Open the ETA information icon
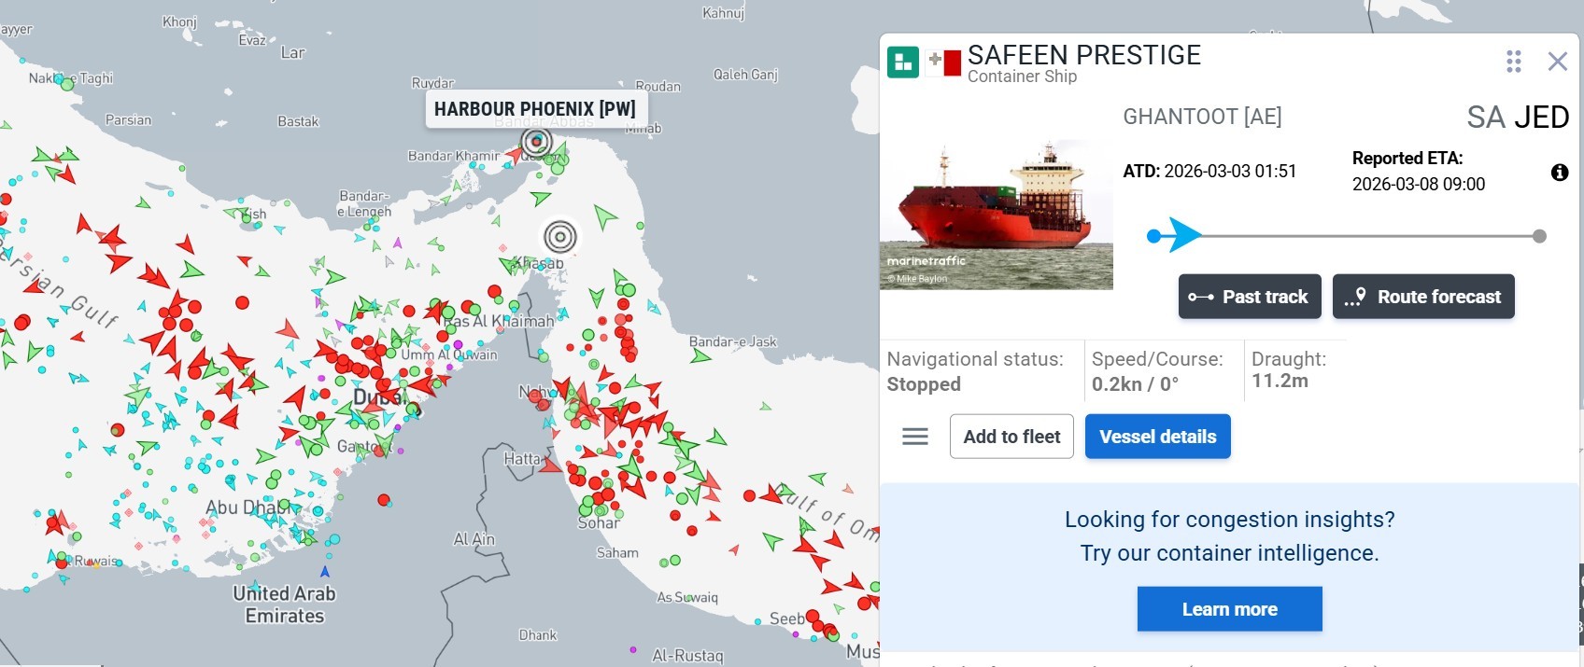Image resolution: width=1584 pixels, height=667 pixels. 1560,173
